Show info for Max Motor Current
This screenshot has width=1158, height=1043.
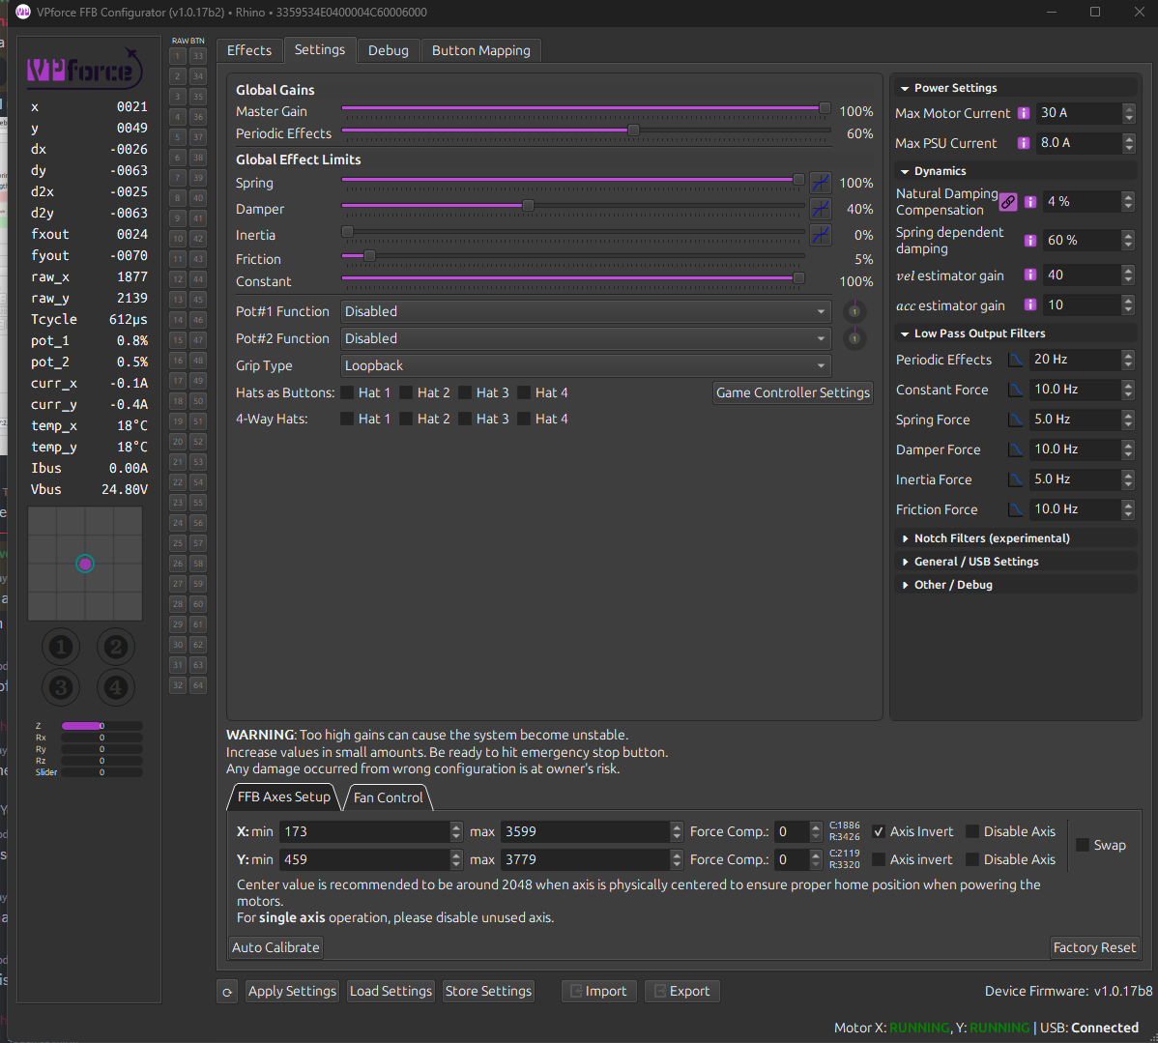point(1024,113)
